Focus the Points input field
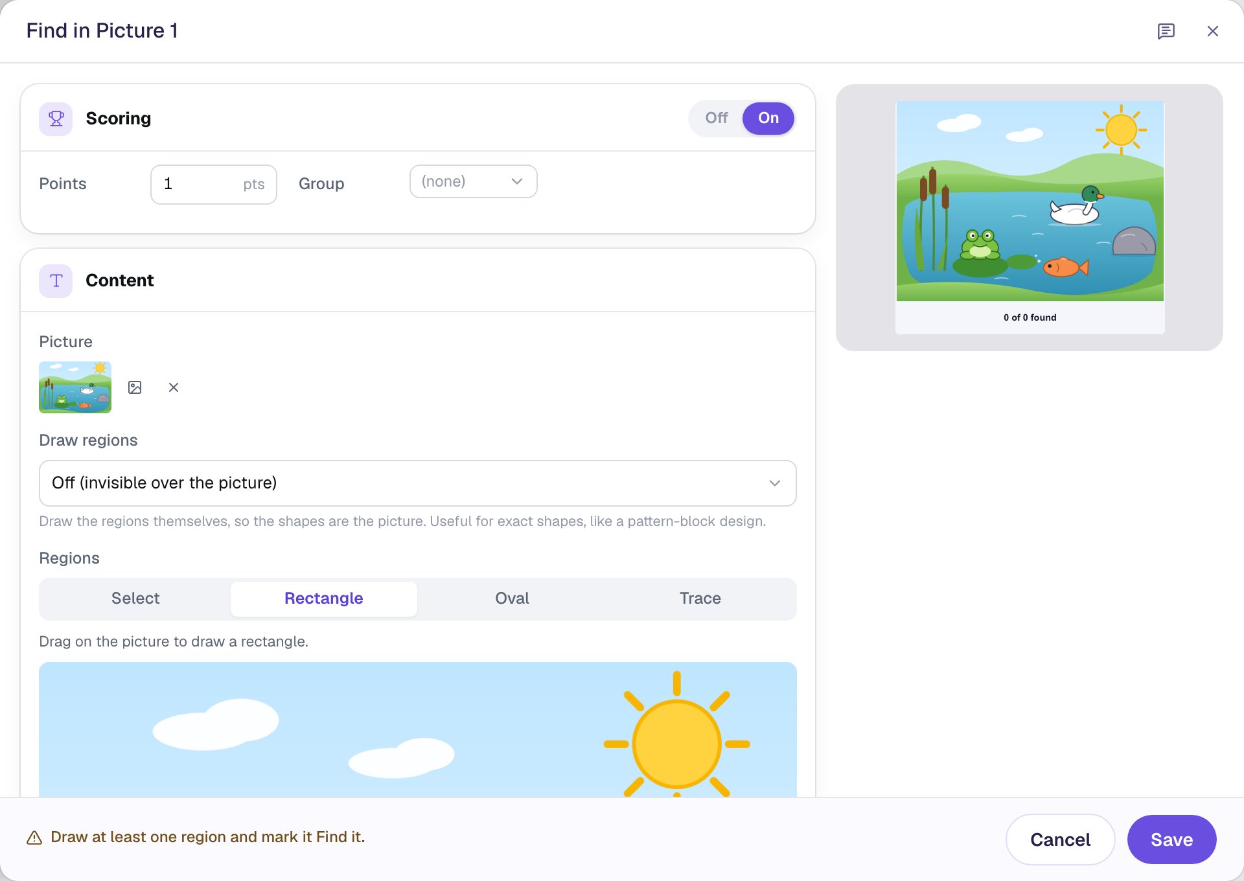 (213, 185)
